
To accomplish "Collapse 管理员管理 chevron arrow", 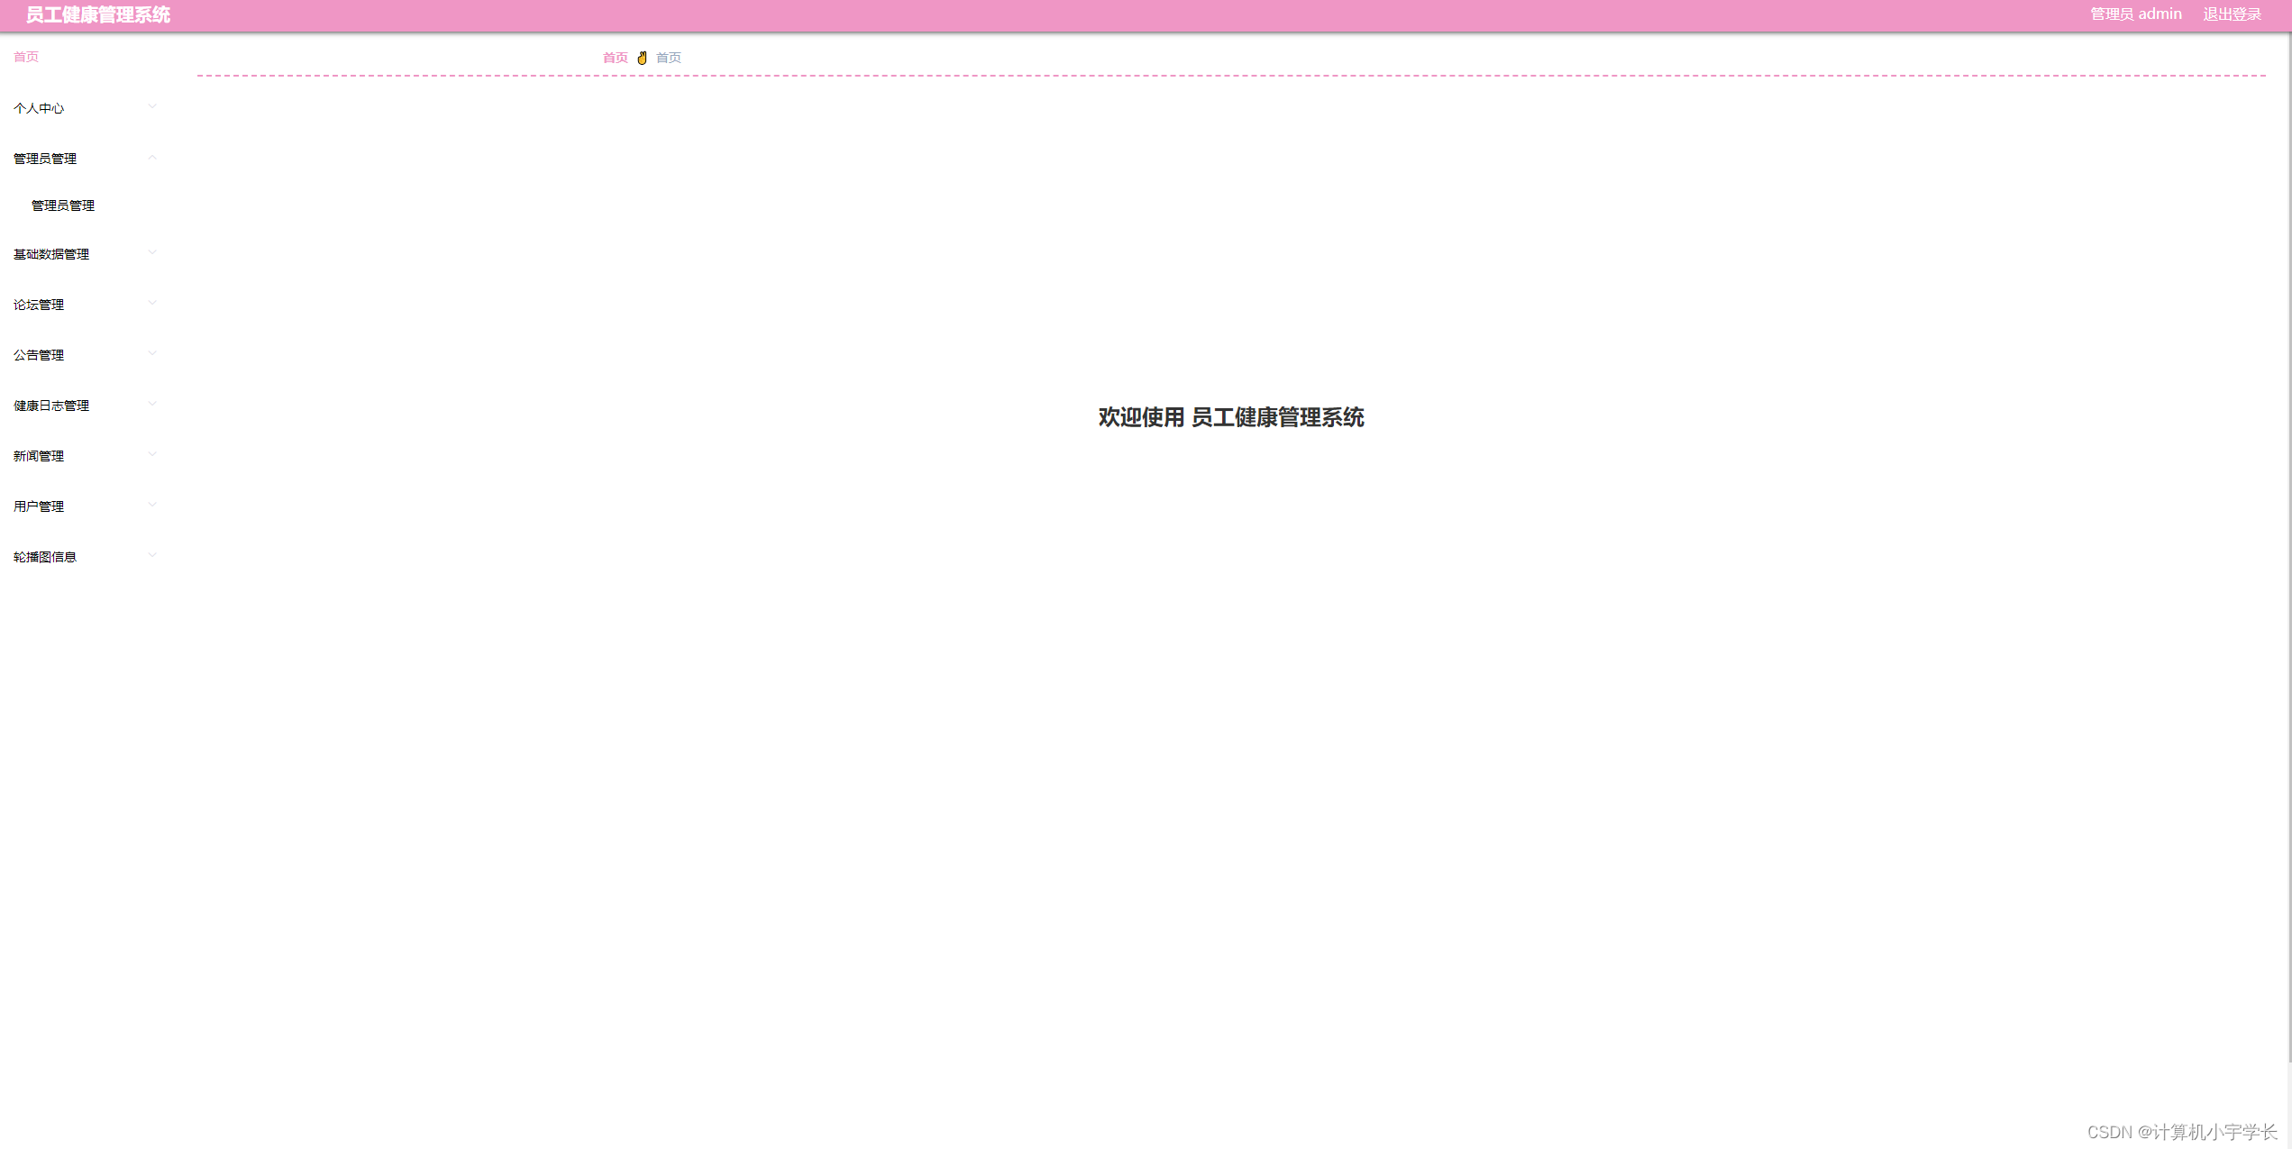I will click(x=152, y=158).
